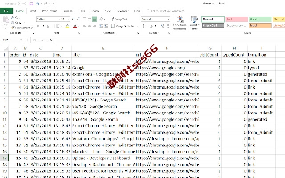Select the column E header
Screen dimensions: 285x178
(x=103, y=49)
